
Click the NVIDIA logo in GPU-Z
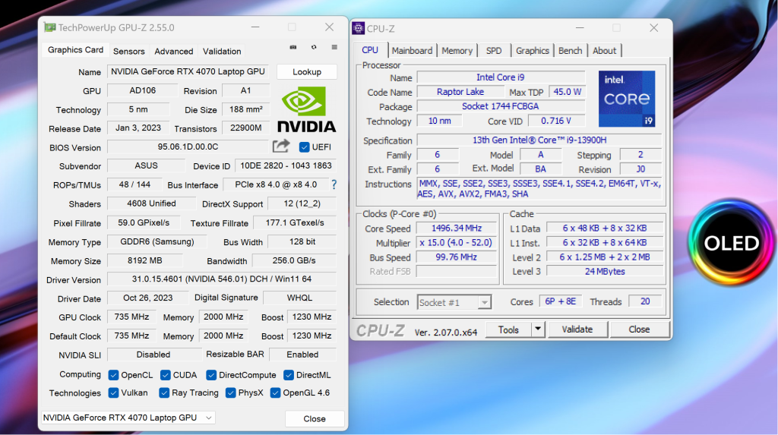(305, 109)
